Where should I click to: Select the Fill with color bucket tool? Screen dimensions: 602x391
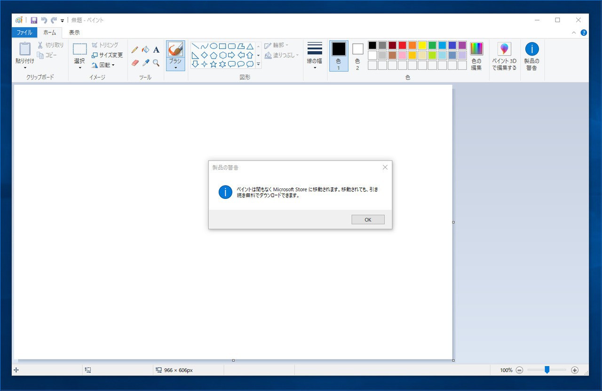pos(145,49)
